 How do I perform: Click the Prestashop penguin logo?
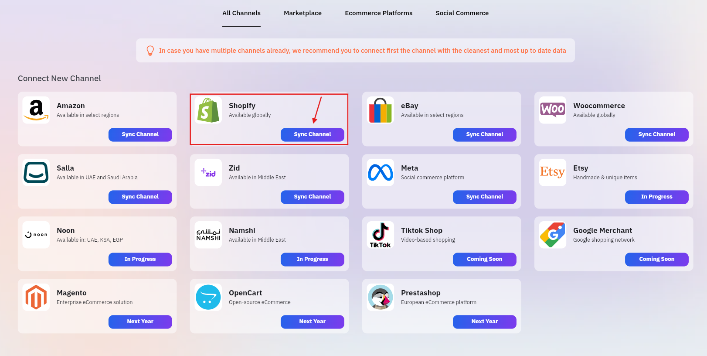(x=381, y=297)
